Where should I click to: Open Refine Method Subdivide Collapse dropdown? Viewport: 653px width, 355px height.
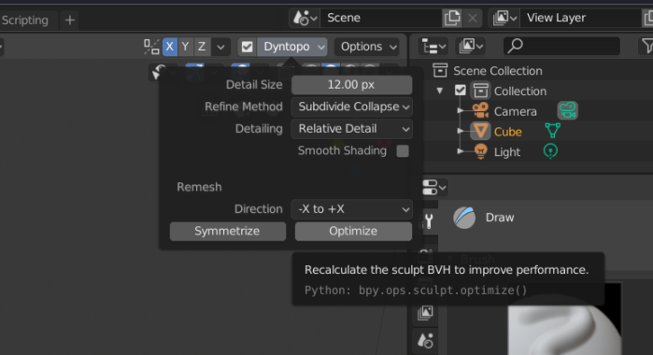[x=352, y=106]
